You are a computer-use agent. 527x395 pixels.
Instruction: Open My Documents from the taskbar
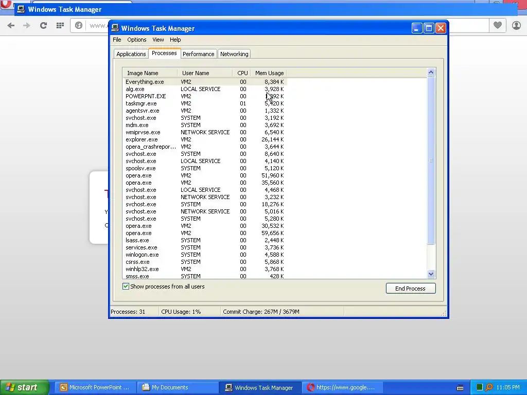178,387
